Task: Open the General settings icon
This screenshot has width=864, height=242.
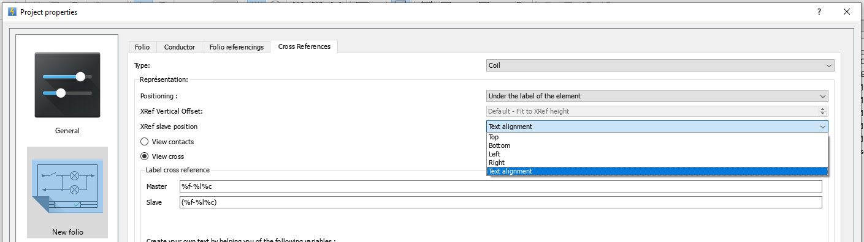Action: pyautogui.click(x=67, y=84)
